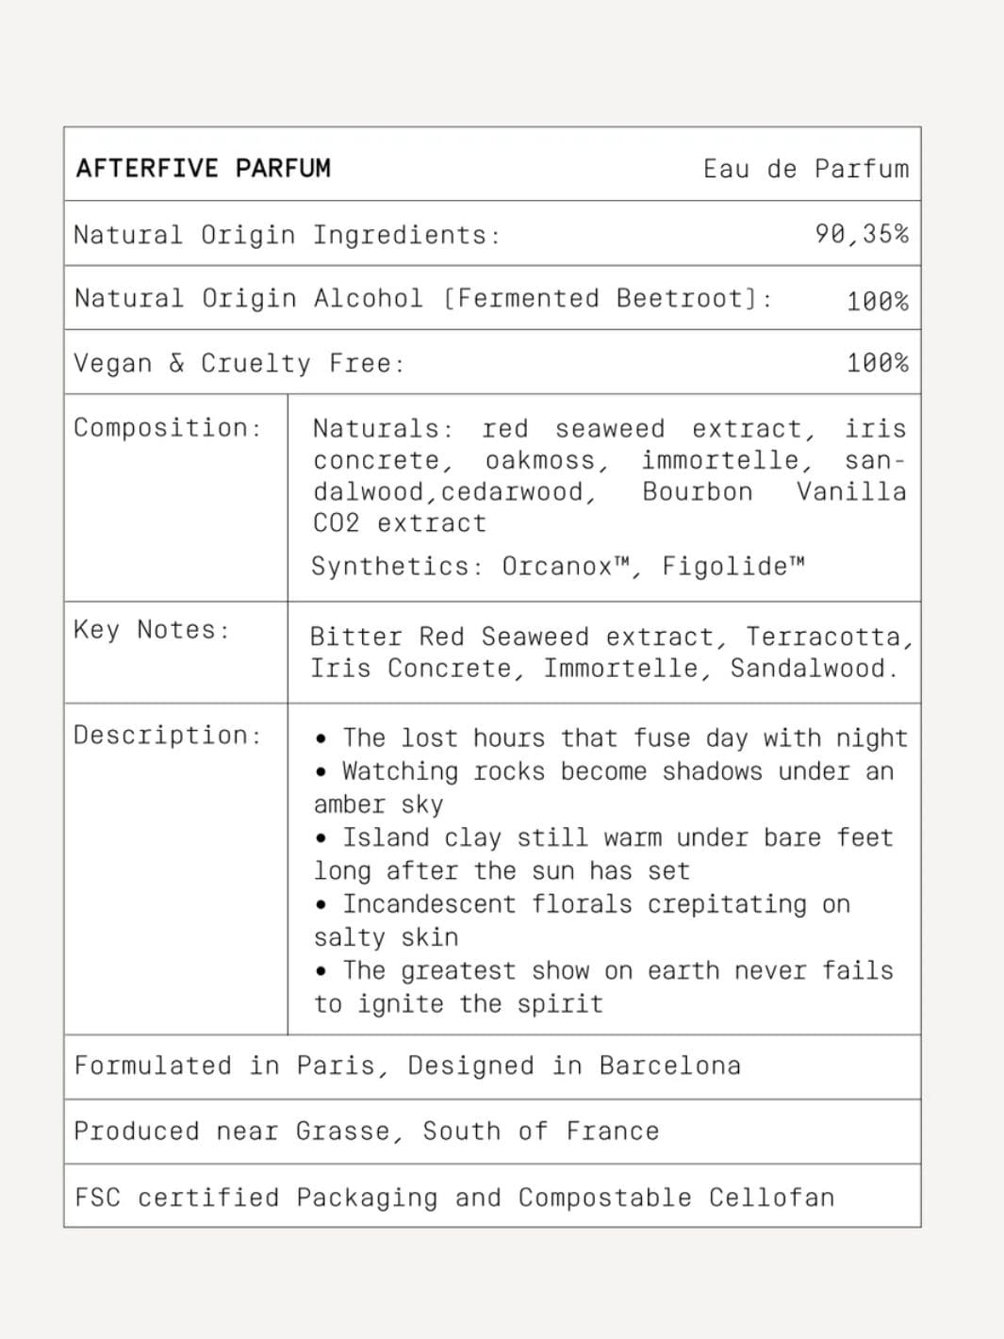Click the Natural Origin Ingredients label
The height and width of the screenshot is (1339, 1004).
click(x=287, y=234)
